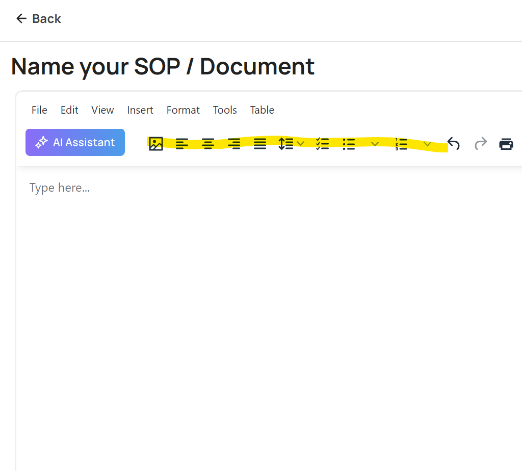Print the document

coord(506,144)
